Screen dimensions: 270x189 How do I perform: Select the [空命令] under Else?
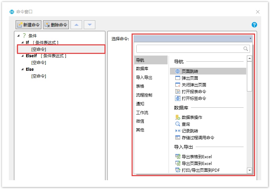38,76
